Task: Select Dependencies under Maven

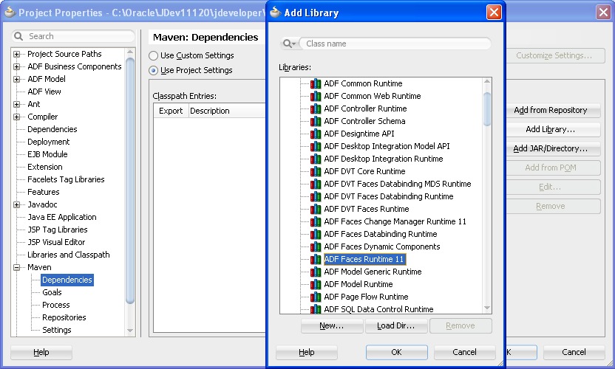Action: (x=67, y=280)
